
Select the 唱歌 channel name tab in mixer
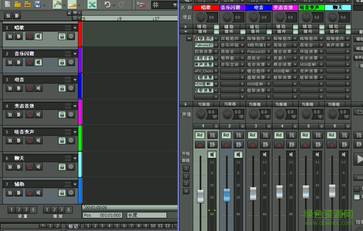click(206, 7)
